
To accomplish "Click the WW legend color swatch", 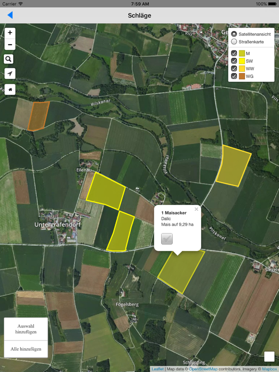I will (x=242, y=69).
